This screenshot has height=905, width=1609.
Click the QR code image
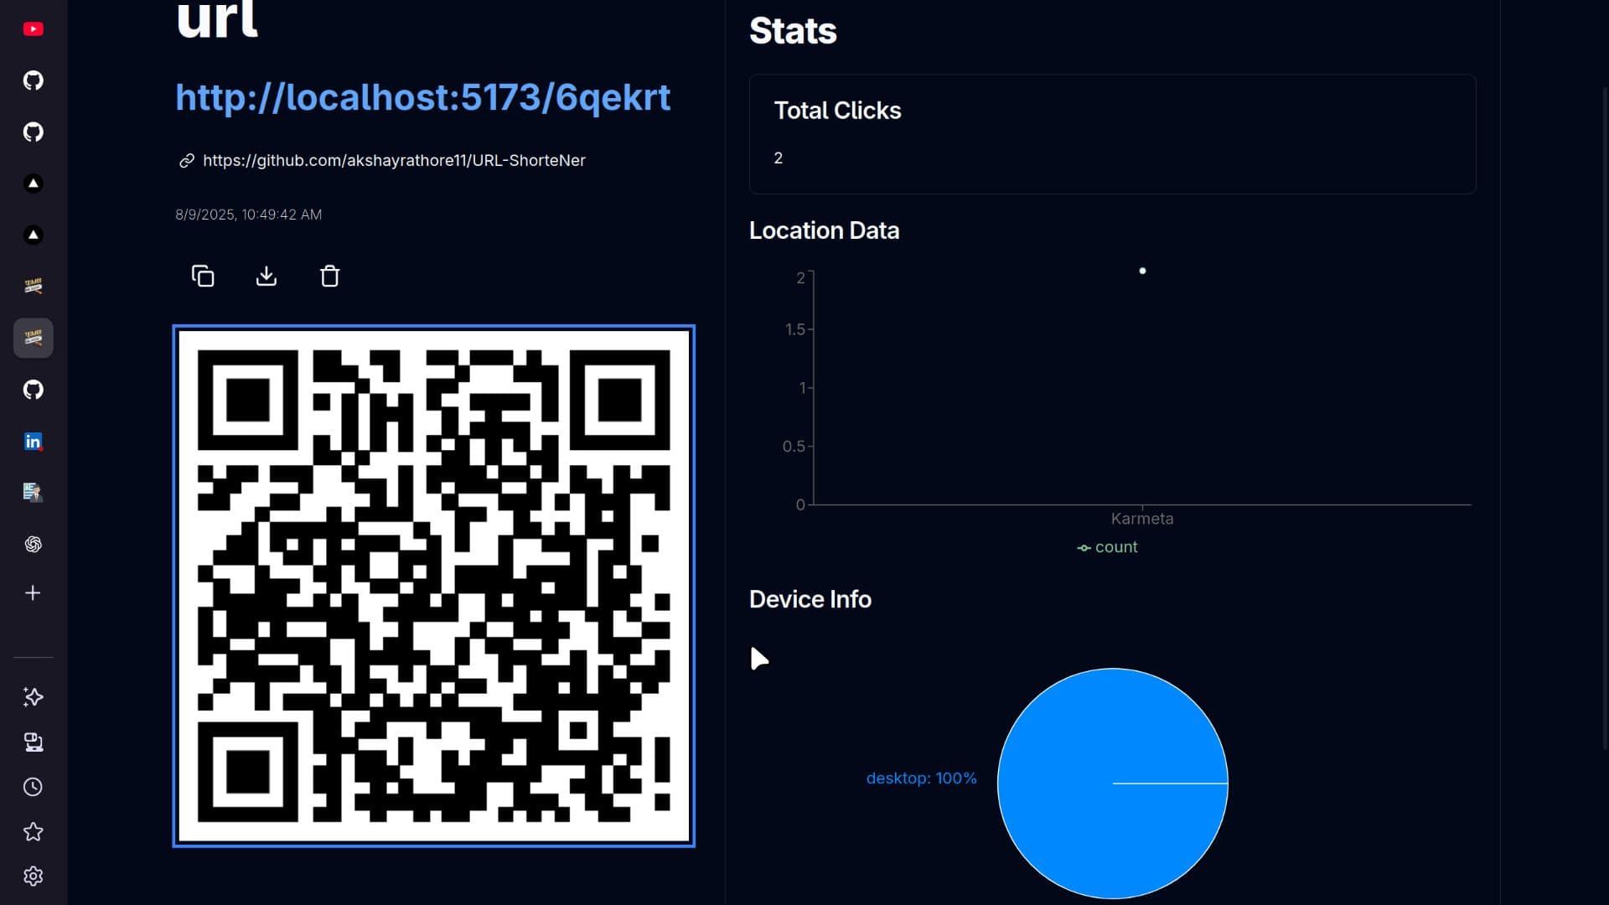(x=434, y=586)
